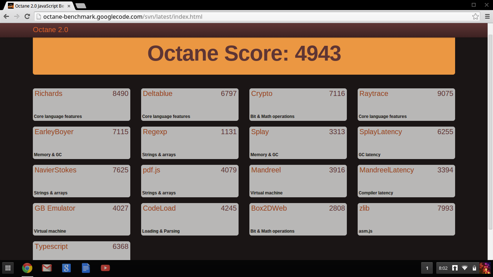This screenshot has width=493, height=277.
Task: Click the browser back arrow
Action: 6,17
